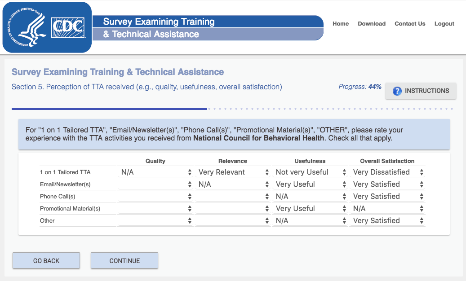Go to the Home menu item

[x=341, y=24]
